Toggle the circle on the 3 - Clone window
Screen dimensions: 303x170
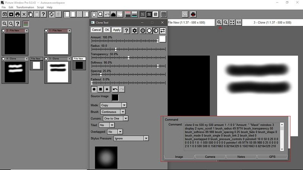[47, 59]
